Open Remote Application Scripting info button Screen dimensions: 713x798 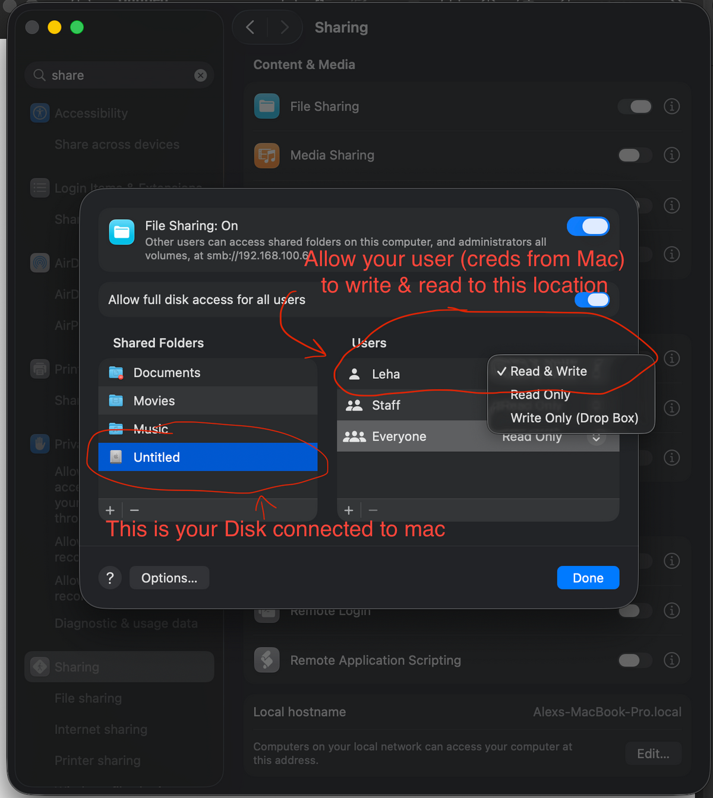click(671, 660)
